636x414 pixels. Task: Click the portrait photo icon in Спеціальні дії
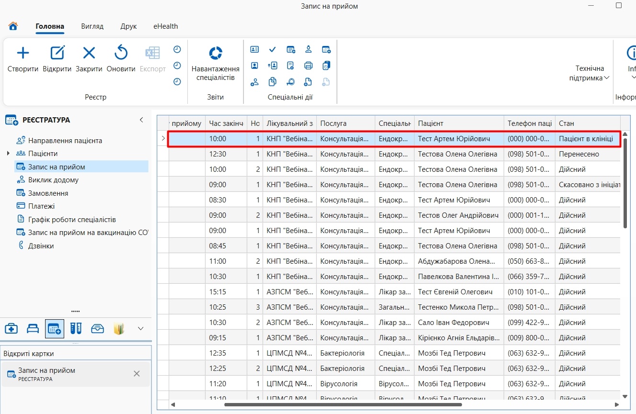point(254,66)
